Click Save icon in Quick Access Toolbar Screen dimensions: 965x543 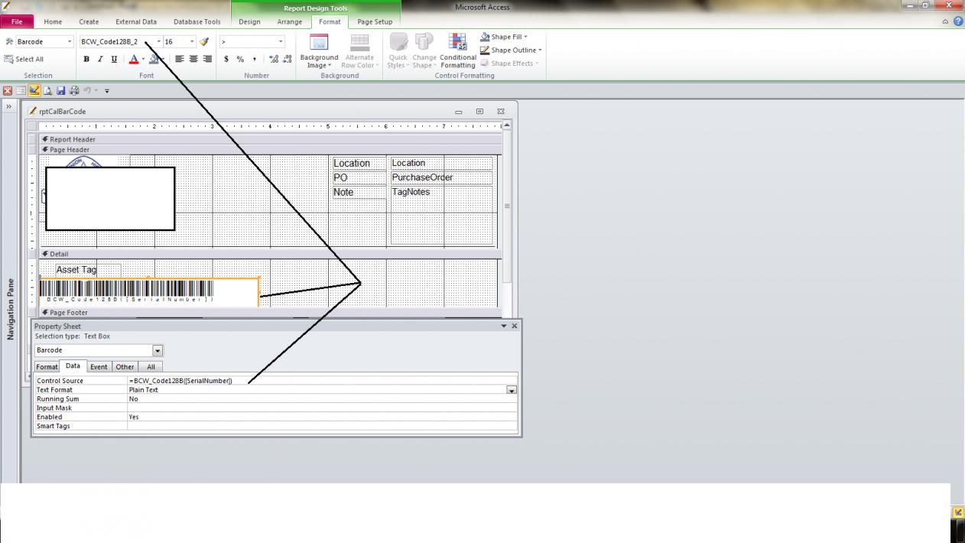[60, 90]
